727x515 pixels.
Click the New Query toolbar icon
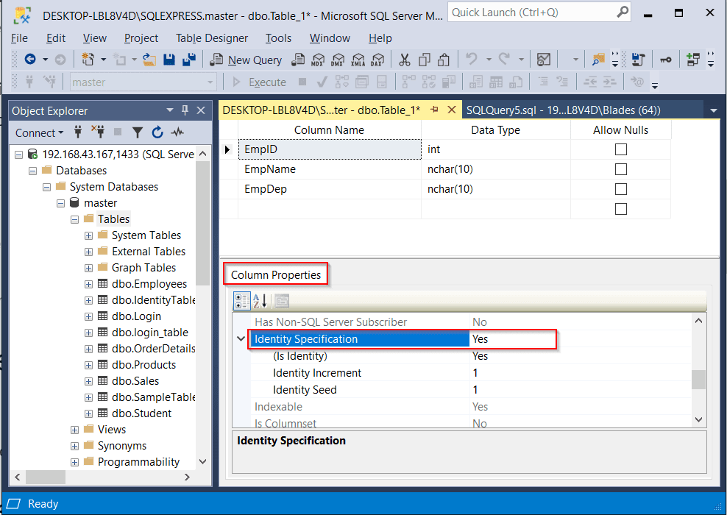245,60
